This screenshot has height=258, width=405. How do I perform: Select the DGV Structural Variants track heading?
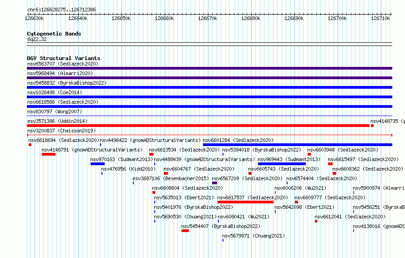tap(64, 58)
